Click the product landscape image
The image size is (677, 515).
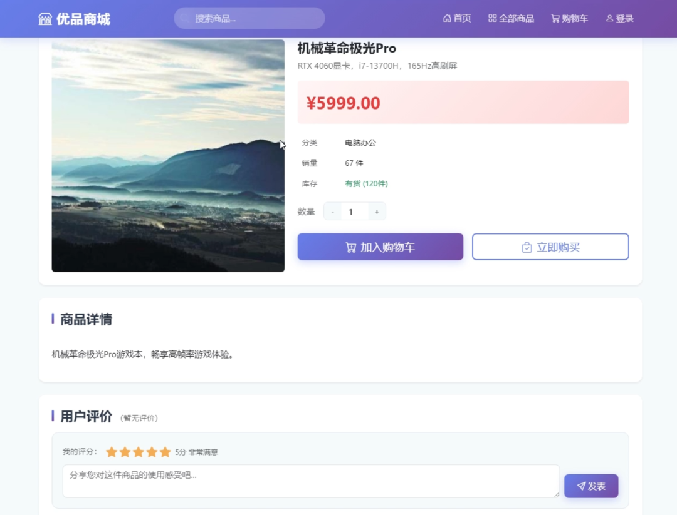pyautogui.click(x=168, y=156)
